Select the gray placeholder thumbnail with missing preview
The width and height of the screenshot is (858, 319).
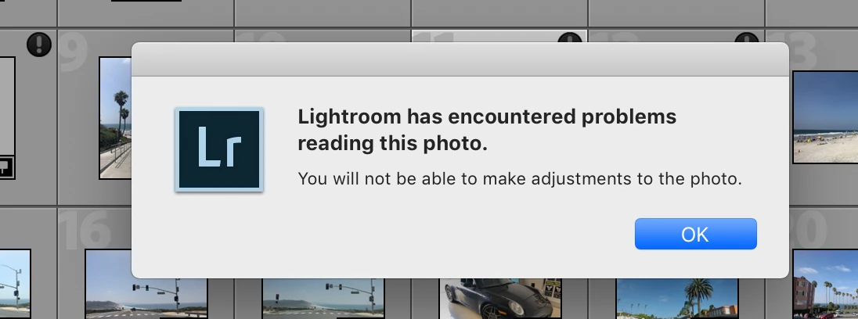[7, 118]
